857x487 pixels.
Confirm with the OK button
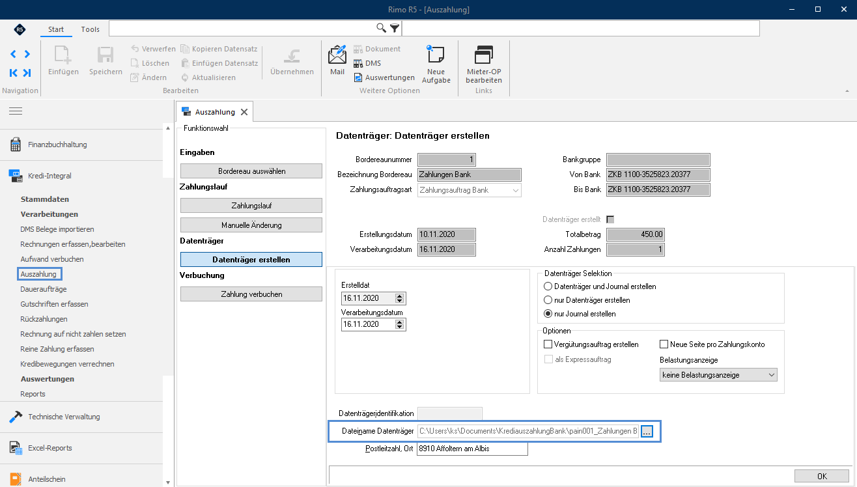click(822, 476)
